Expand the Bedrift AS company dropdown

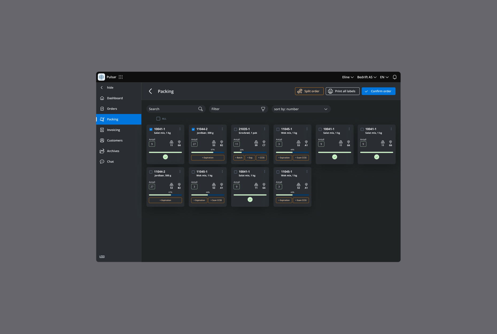click(x=367, y=77)
